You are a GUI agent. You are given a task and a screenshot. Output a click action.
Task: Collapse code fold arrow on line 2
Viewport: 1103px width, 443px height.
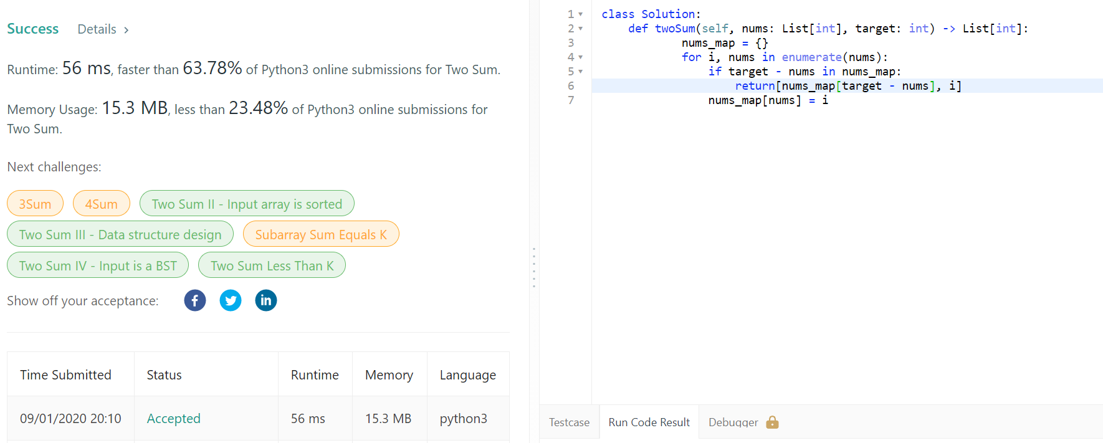coord(581,29)
